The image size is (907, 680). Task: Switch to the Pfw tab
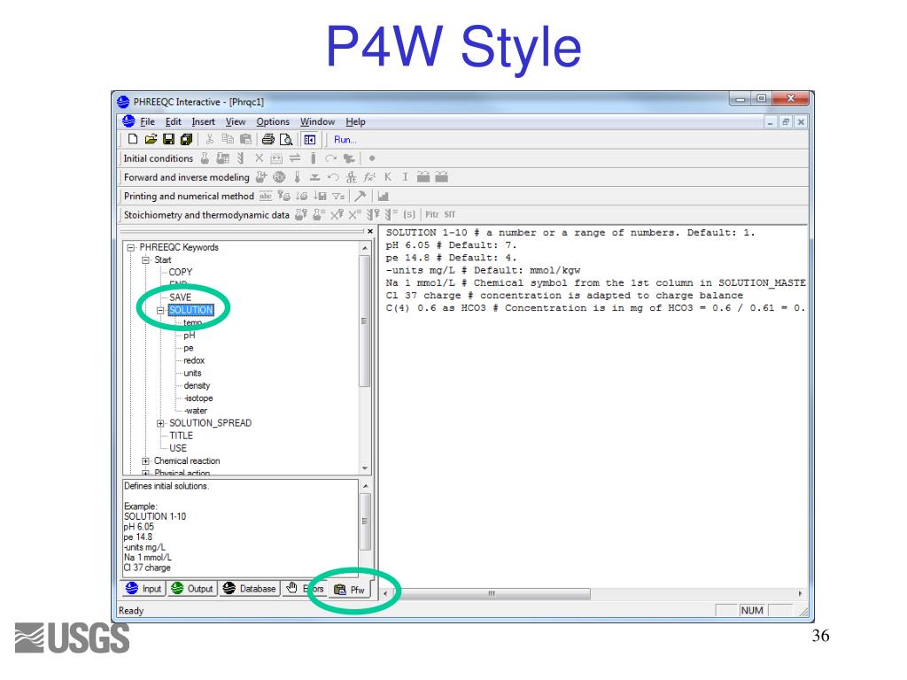pos(349,590)
